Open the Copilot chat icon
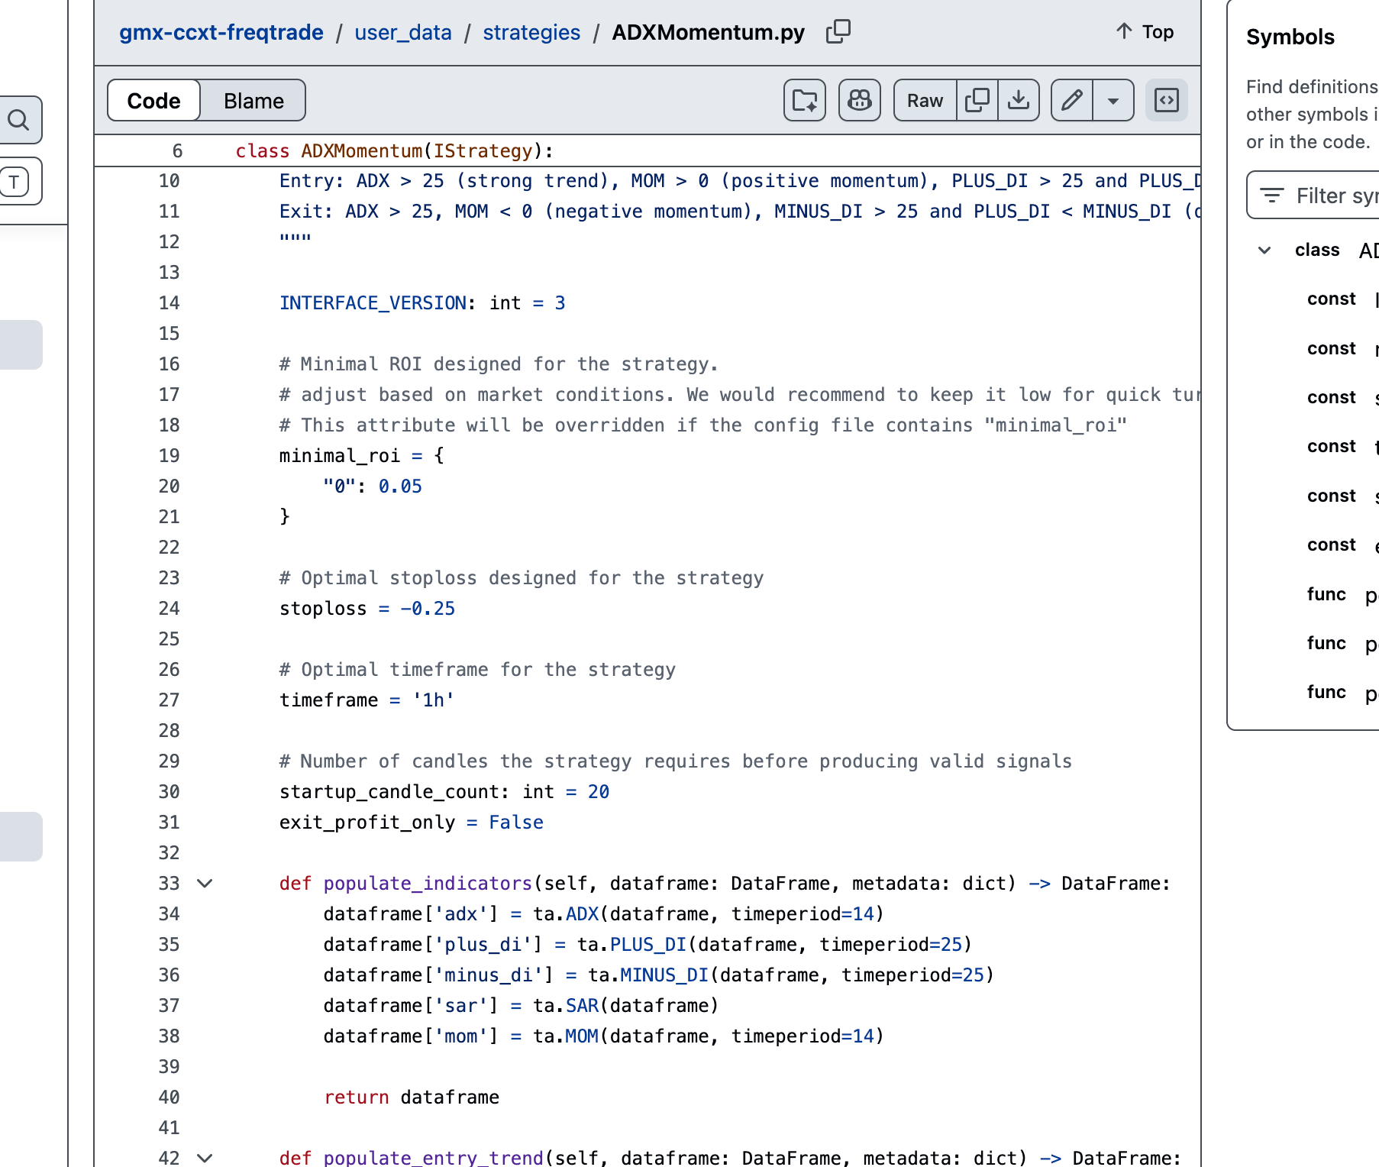This screenshot has height=1167, width=1379. pos(860,100)
